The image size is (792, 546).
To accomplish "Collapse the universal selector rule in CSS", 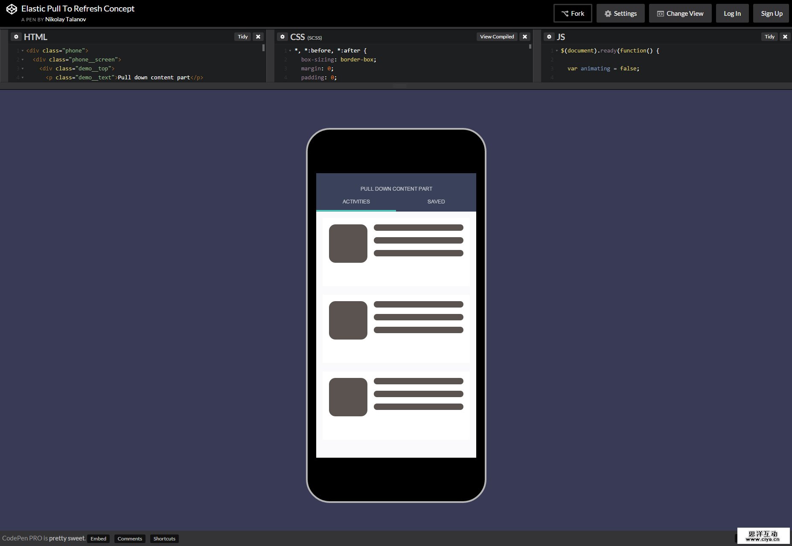I will click(289, 50).
